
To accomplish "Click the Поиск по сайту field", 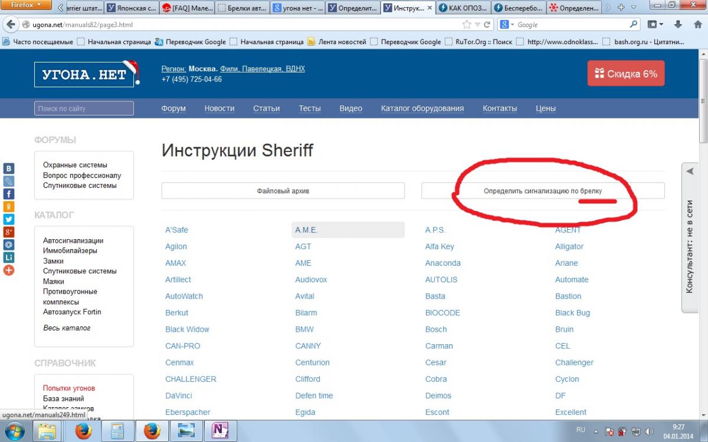I will coord(84,108).
